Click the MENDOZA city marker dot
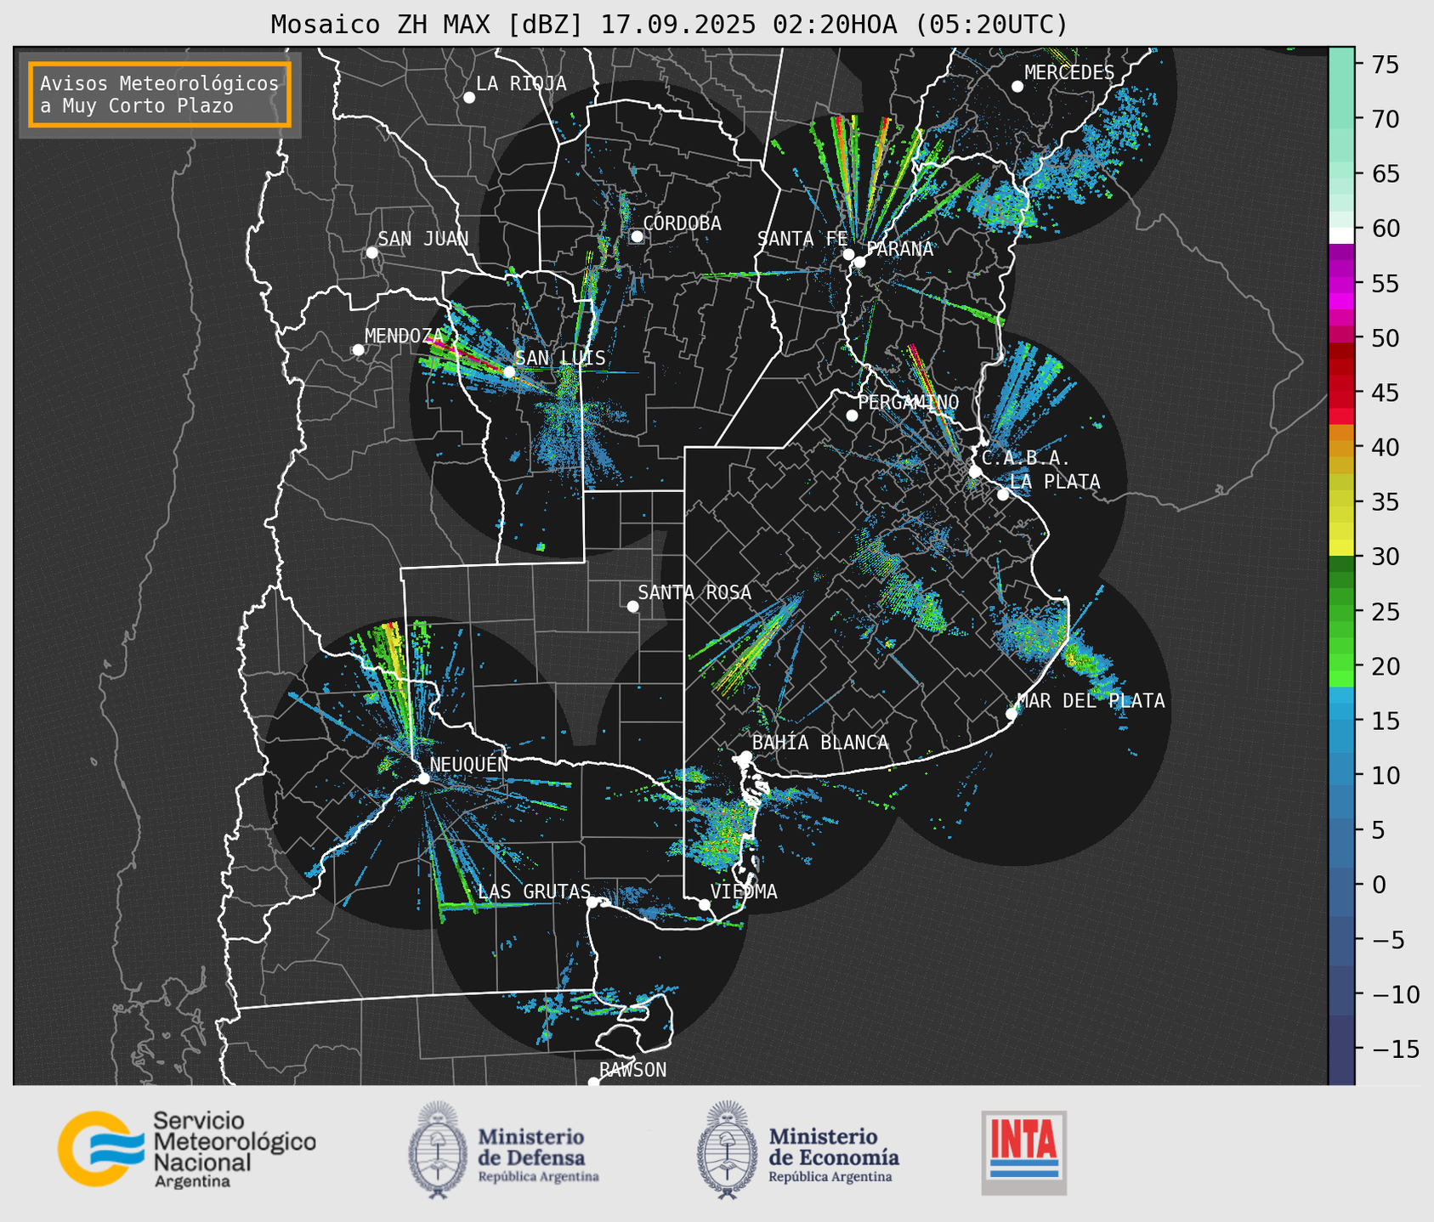 [358, 350]
